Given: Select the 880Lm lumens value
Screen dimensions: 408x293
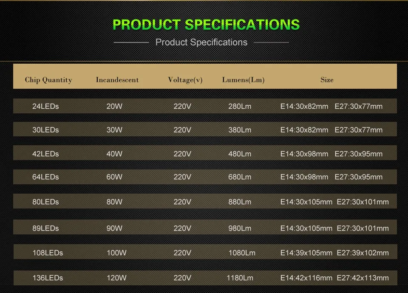Looking at the screenshot, I should click(x=240, y=202).
